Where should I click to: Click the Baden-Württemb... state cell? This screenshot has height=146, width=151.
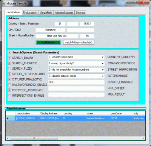pos(97,118)
